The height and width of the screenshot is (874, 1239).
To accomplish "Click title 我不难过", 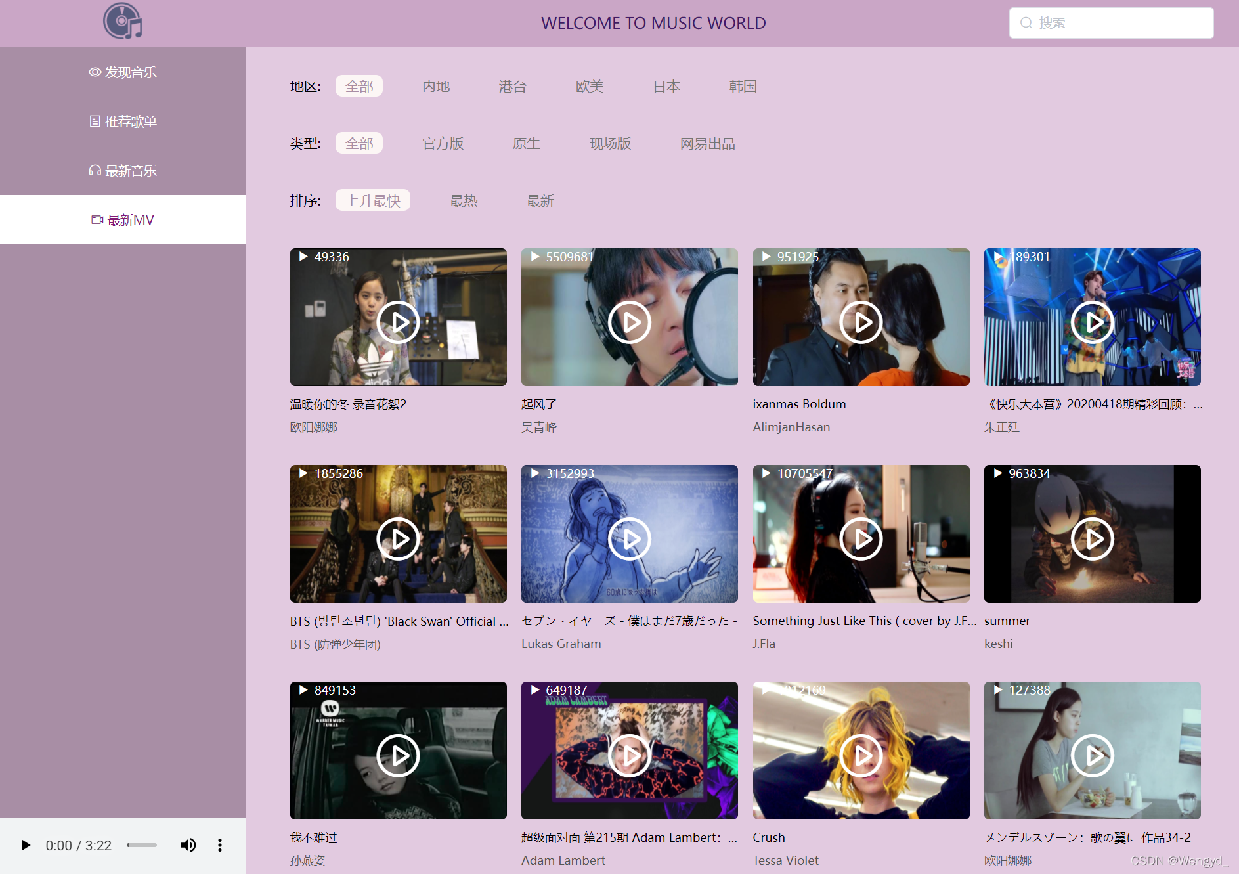I will coord(313,838).
